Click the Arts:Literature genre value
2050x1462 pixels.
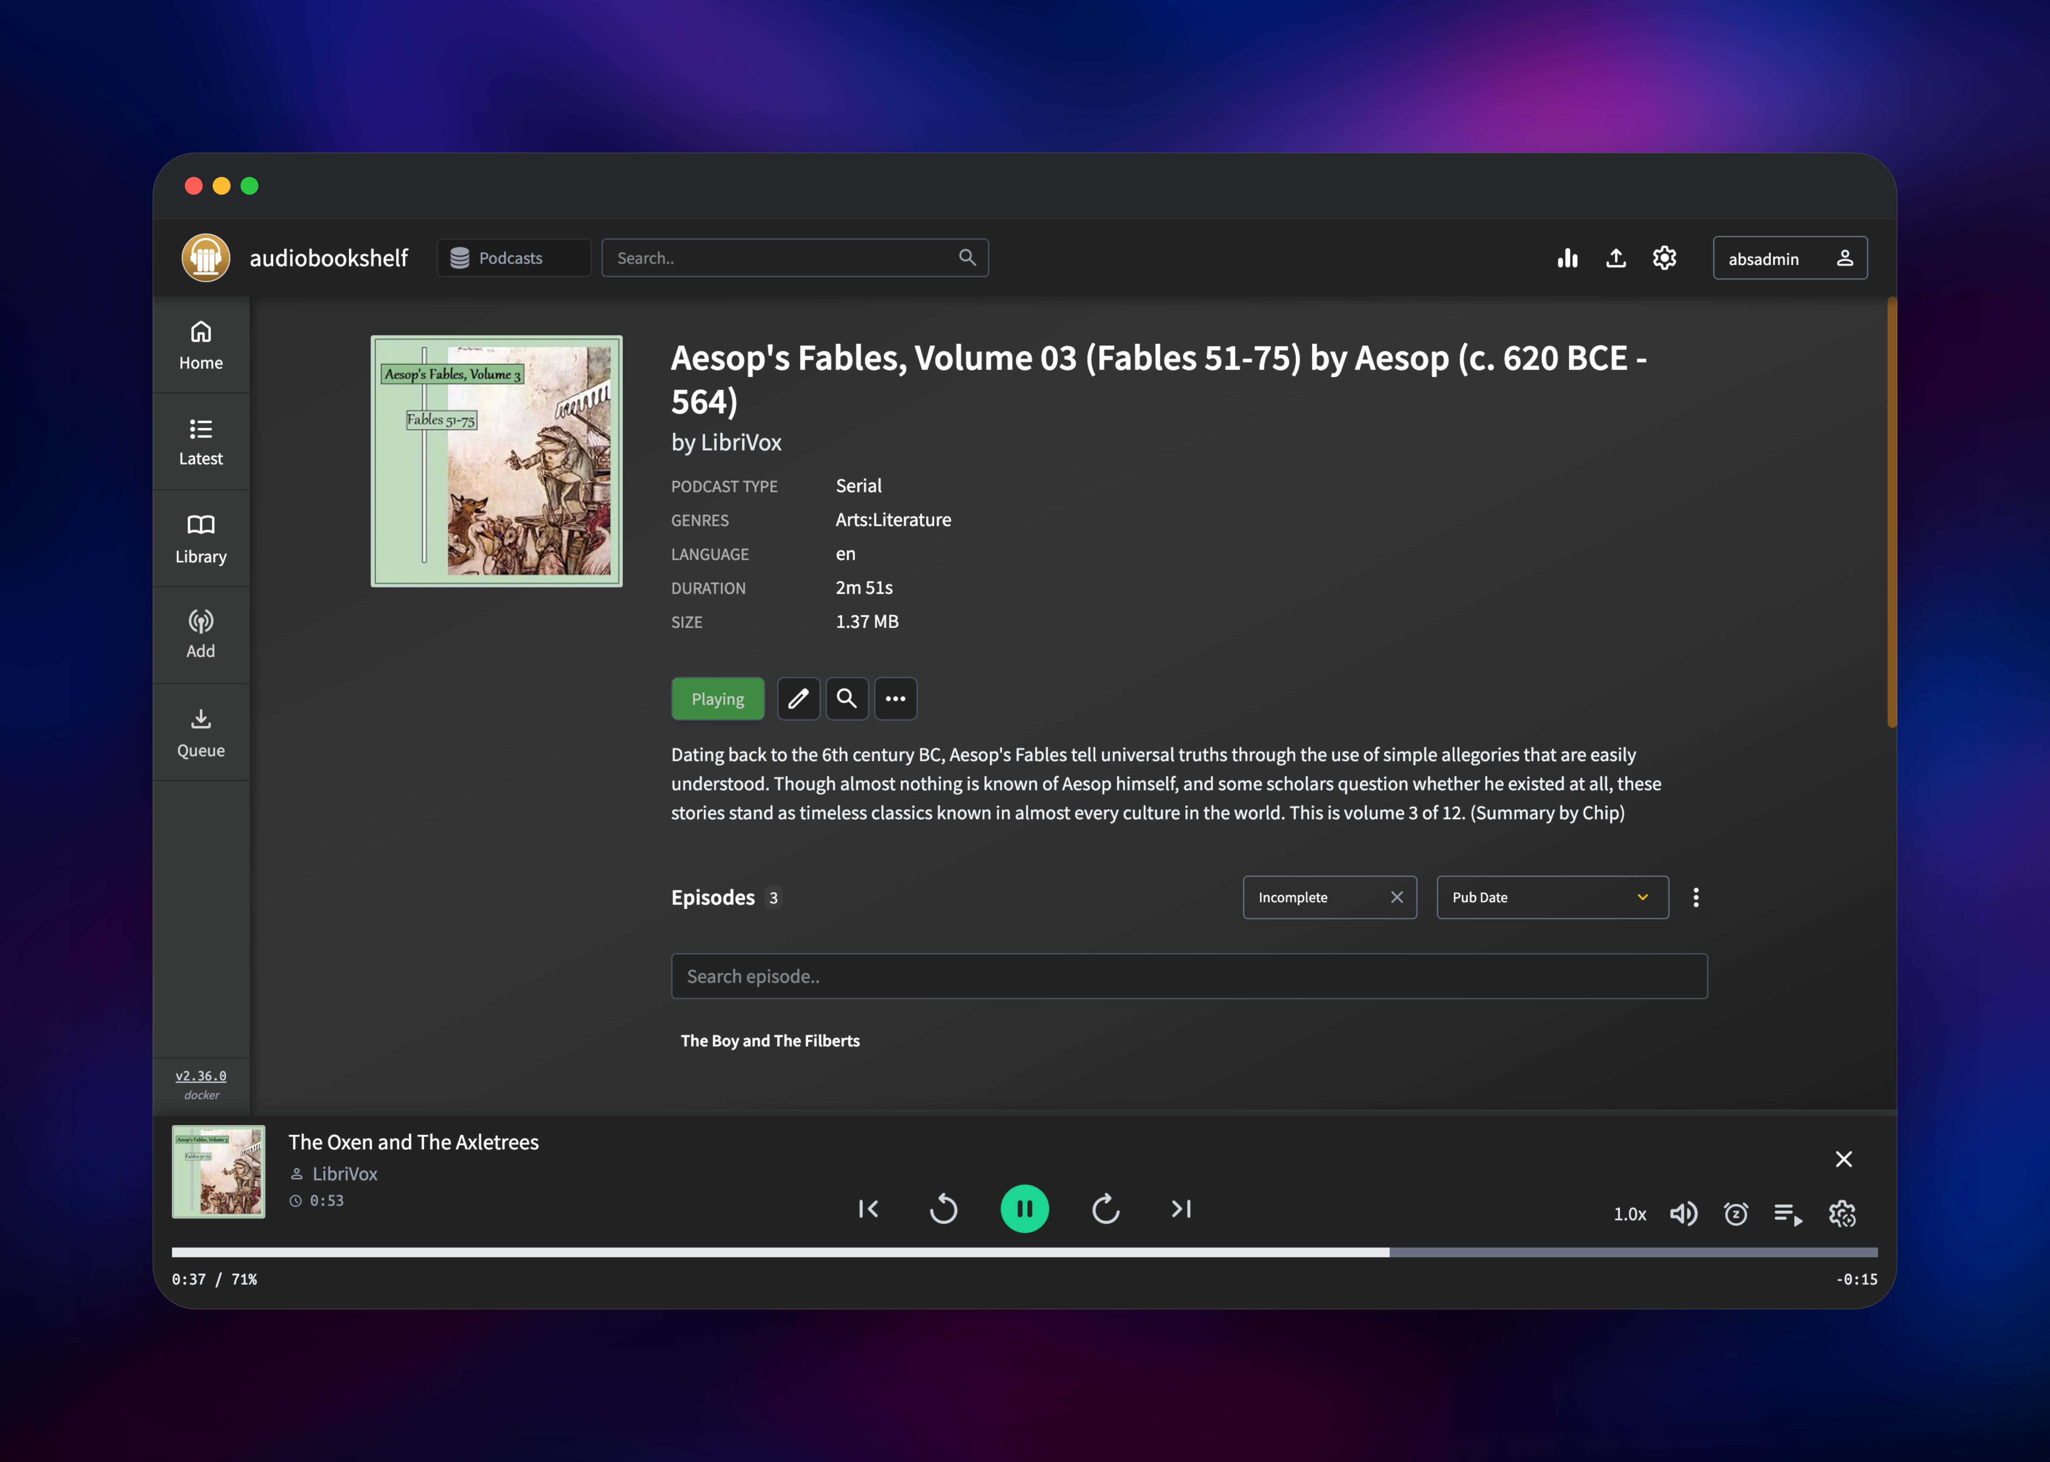pos(893,520)
